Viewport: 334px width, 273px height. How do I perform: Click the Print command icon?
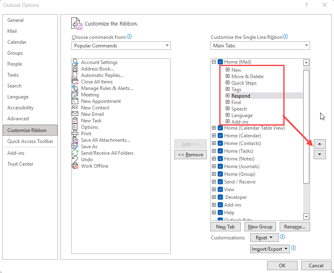(x=75, y=133)
